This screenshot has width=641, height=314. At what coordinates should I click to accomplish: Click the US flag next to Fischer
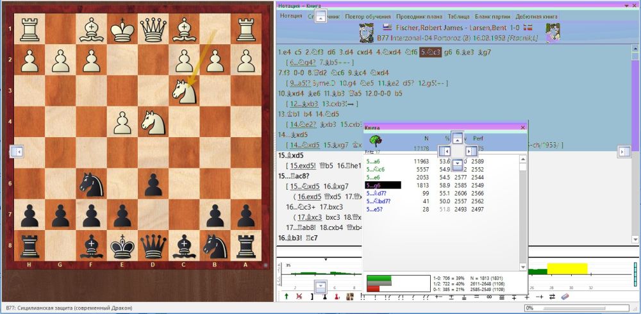(x=387, y=28)
